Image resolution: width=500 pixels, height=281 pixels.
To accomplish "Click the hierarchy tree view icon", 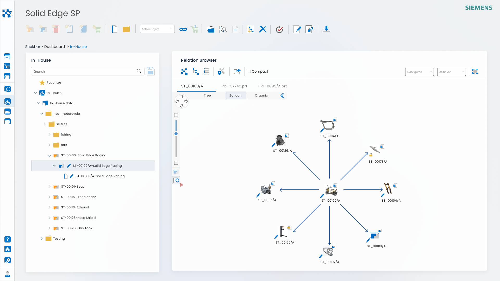I will click(196, 72).
